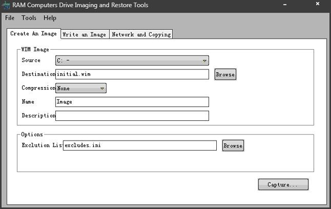Click the Exclusion List field with excludes.ini

point(140,146)
